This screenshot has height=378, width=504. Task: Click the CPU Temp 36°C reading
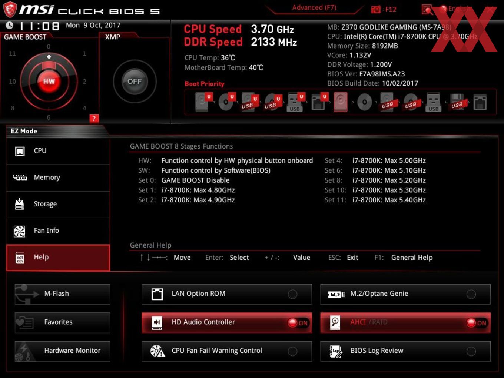pyautogui.click(x=210, y=58)
